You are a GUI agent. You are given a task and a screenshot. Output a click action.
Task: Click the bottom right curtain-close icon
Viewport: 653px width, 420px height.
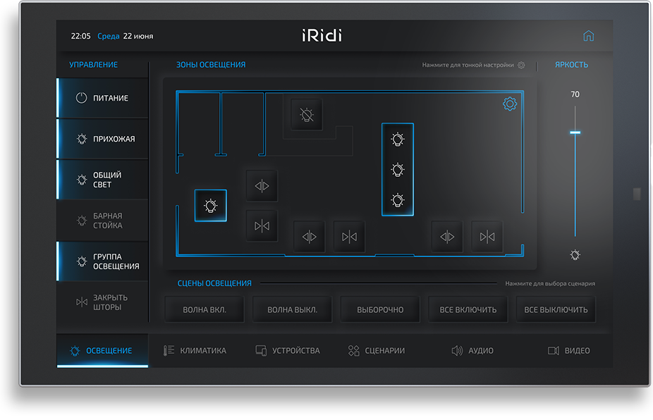point(487,237)
